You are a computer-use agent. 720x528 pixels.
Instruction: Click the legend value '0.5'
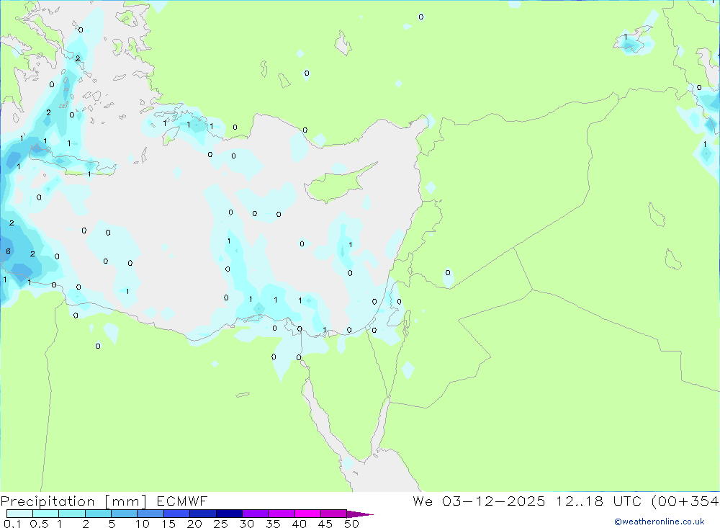point(39,524)
